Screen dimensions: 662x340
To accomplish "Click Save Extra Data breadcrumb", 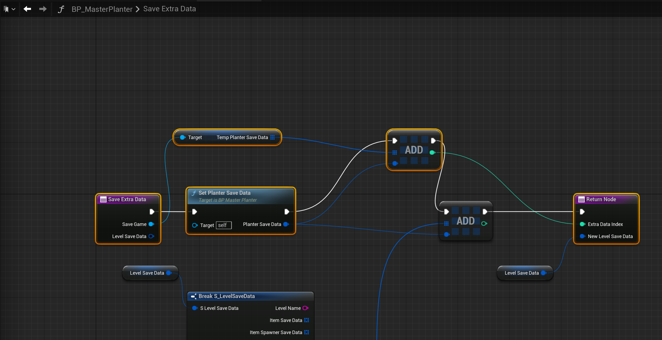I will (169, 9).
